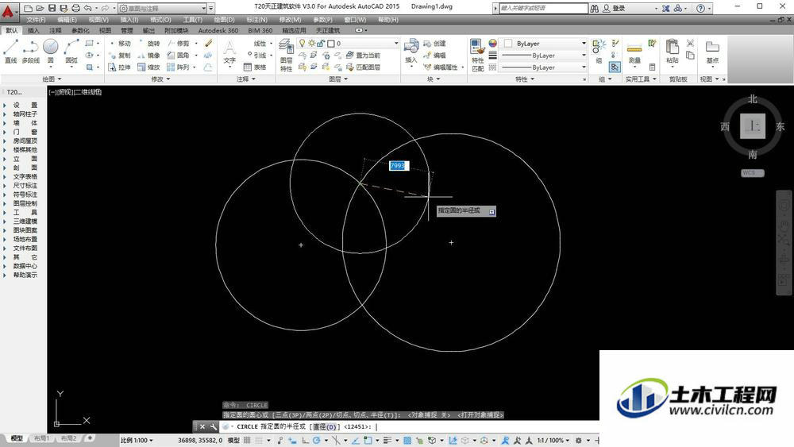This screenshot has height=447, width=794.
Task: Click the 登录 (Sign In) button
Action: tap(614, 9)
